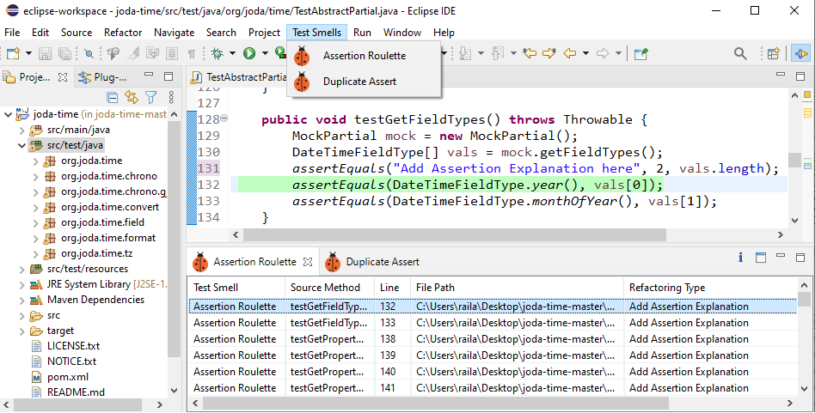Collapse the src/test/java folder
Viewport: 815px width, 413px height.
(21, 145)
